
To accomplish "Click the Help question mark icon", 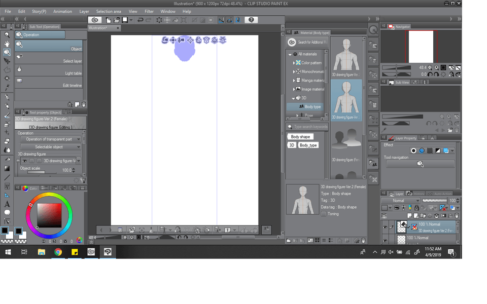I will click(x=251, y=20).
